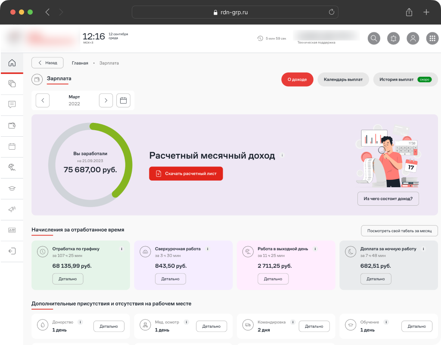Image resolution: width=441 pixels, height=345 pixels.
Task: Go to the previous month arrow
Action: (x=43, y=100)
